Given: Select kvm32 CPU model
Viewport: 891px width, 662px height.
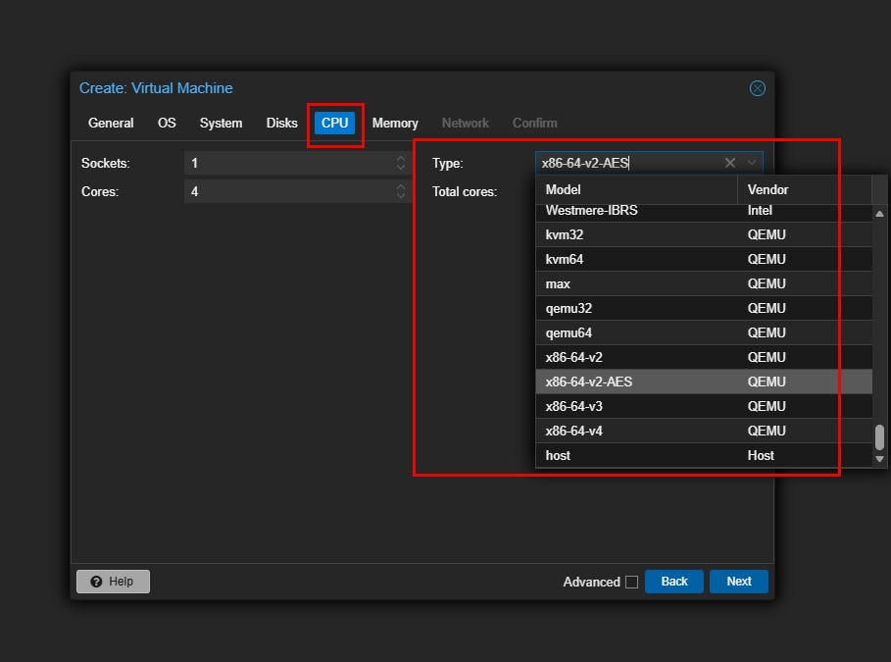Looking at the screenshot, I should point(704,234).
